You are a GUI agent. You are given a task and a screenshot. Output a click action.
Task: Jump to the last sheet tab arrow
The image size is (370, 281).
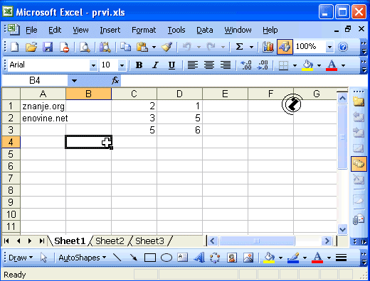pyautogui.click(x=42, y=241)
